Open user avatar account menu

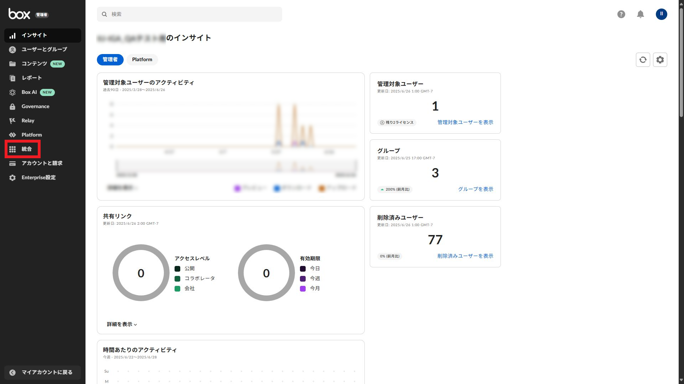[661, 14]
